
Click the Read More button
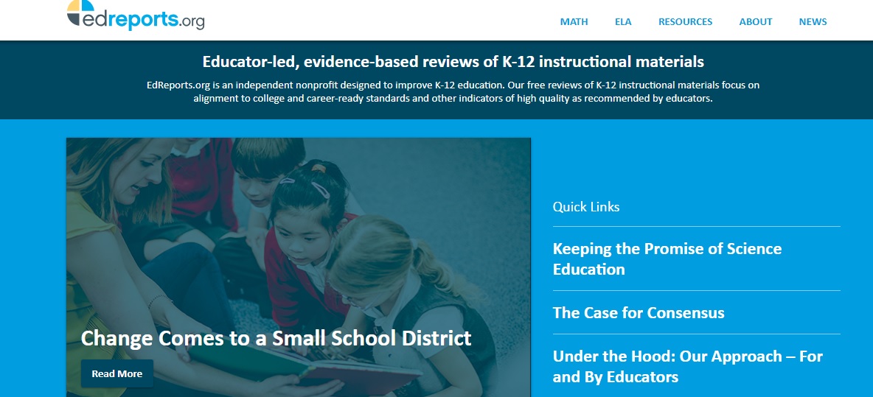[117, 373]
